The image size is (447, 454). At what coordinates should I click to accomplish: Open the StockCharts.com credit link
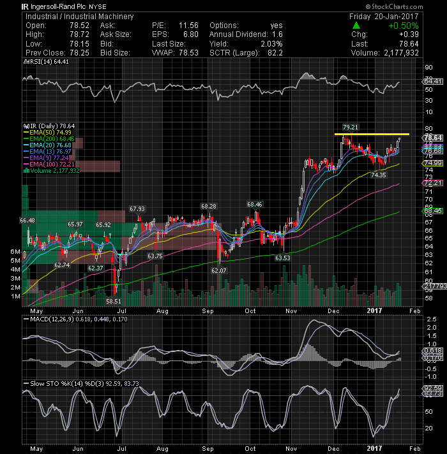[x=394, y=6]
